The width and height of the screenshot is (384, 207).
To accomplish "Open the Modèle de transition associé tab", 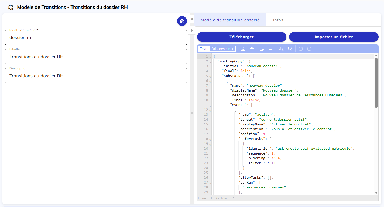I will 230,20.
